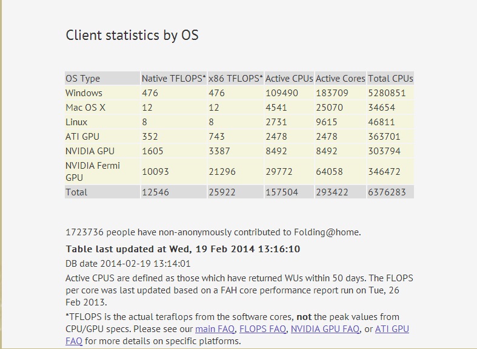Click the Client statistics by OS heading
Viewport: 477px width, 349px height.
[x=132, y=35]
